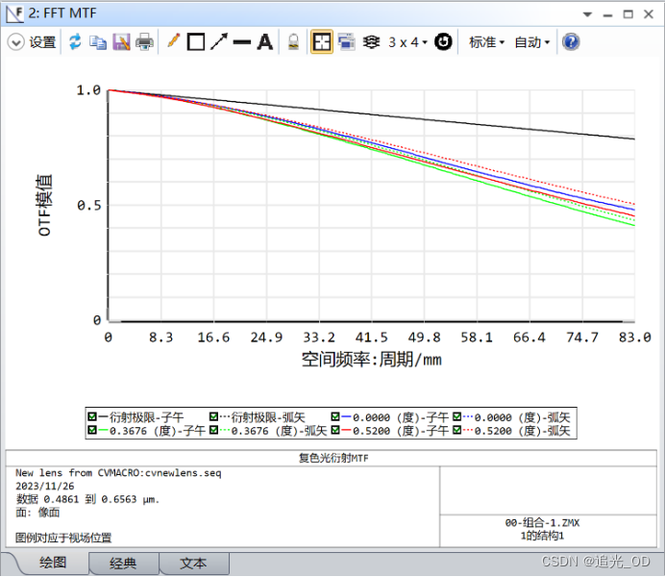This screenshot has height=577, width=665.
Task: Select the line drawing tool
Action: click(242, 42)
